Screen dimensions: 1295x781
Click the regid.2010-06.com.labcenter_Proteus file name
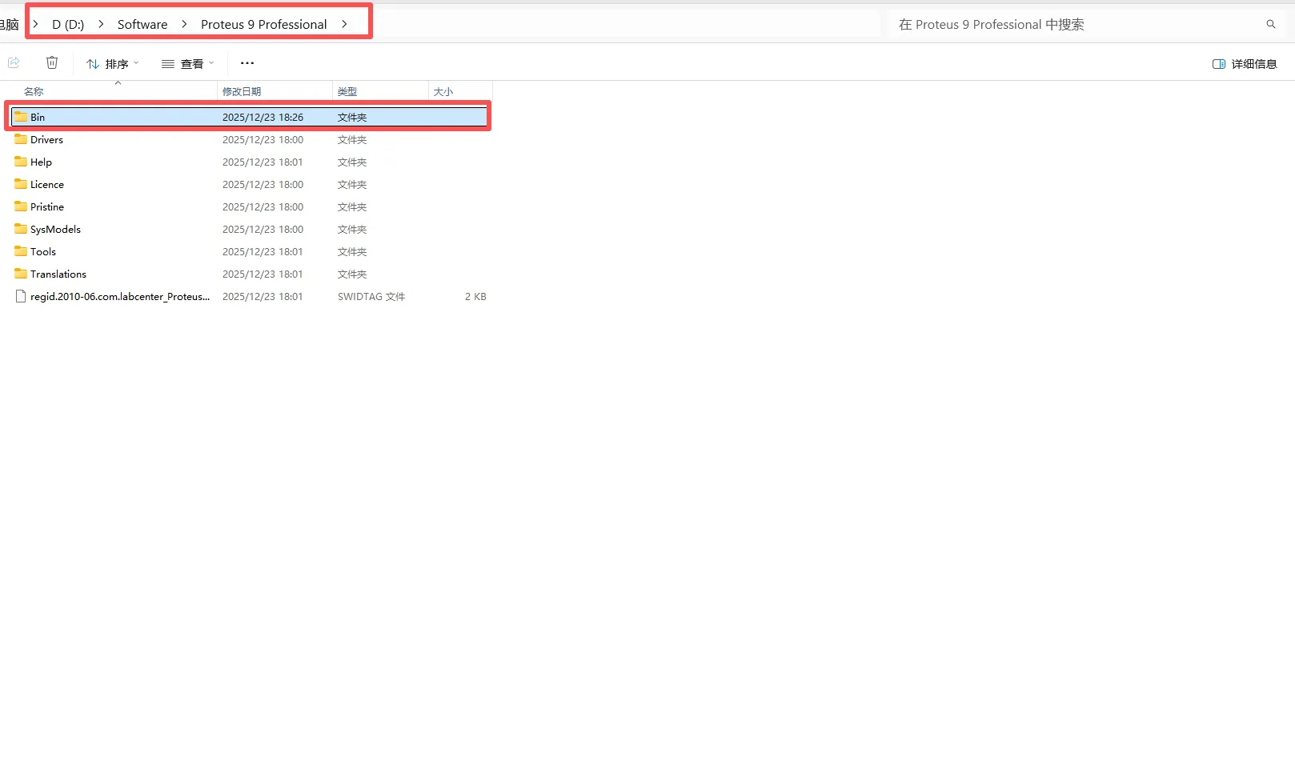click(120, 297)
